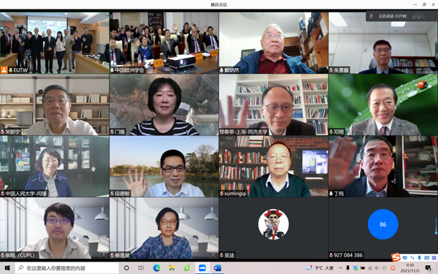Open the Word icon in taskbar
This screenshot has width=438, height=274.
click(217, 268)
